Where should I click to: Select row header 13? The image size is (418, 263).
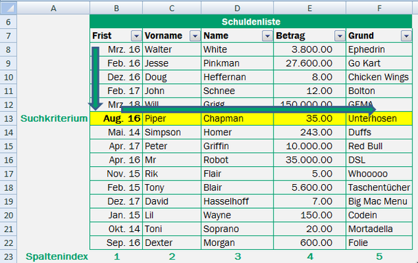pos(8,119)
